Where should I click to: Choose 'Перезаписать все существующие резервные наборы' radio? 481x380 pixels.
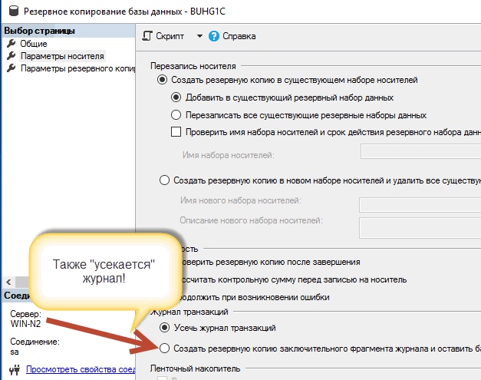176,115
